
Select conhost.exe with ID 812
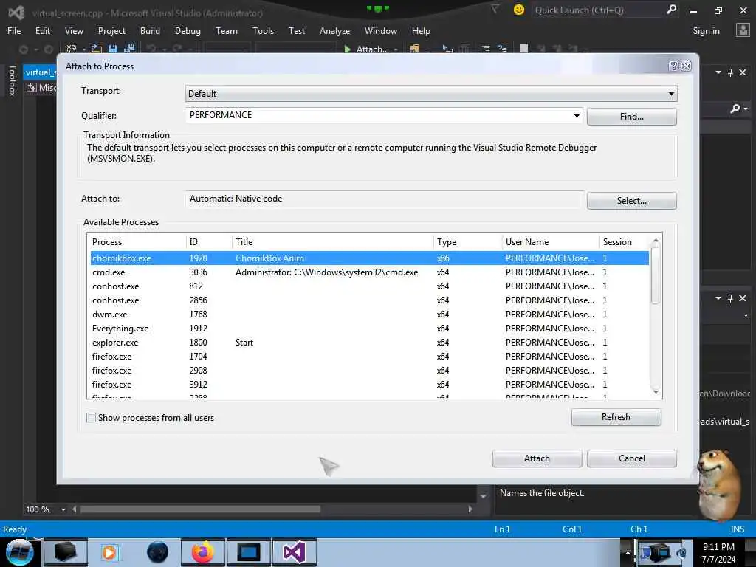[x=369, y=286]
